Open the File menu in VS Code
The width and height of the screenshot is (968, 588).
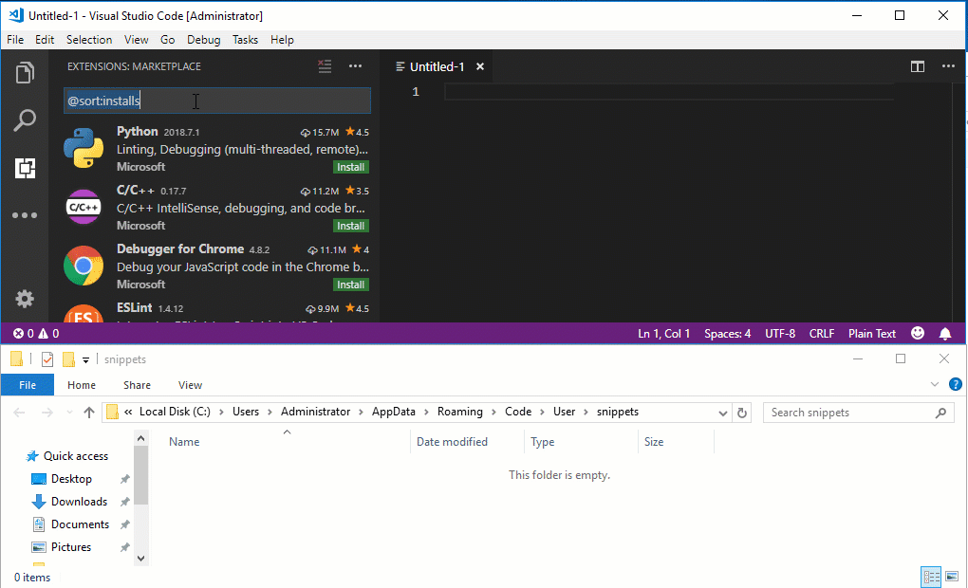tap(15, 40)
